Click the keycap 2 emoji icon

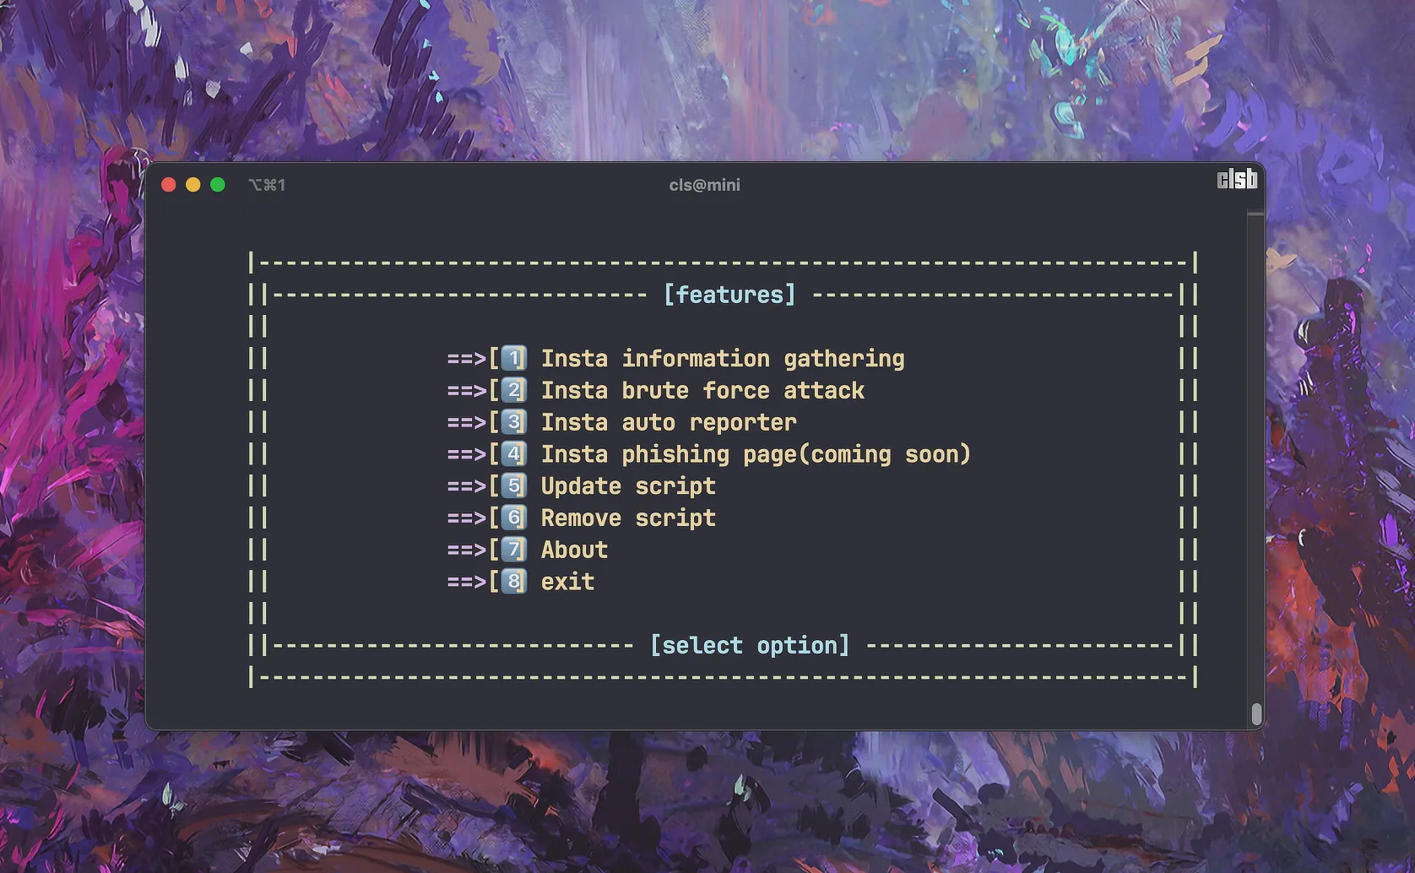tap(513, 391)
